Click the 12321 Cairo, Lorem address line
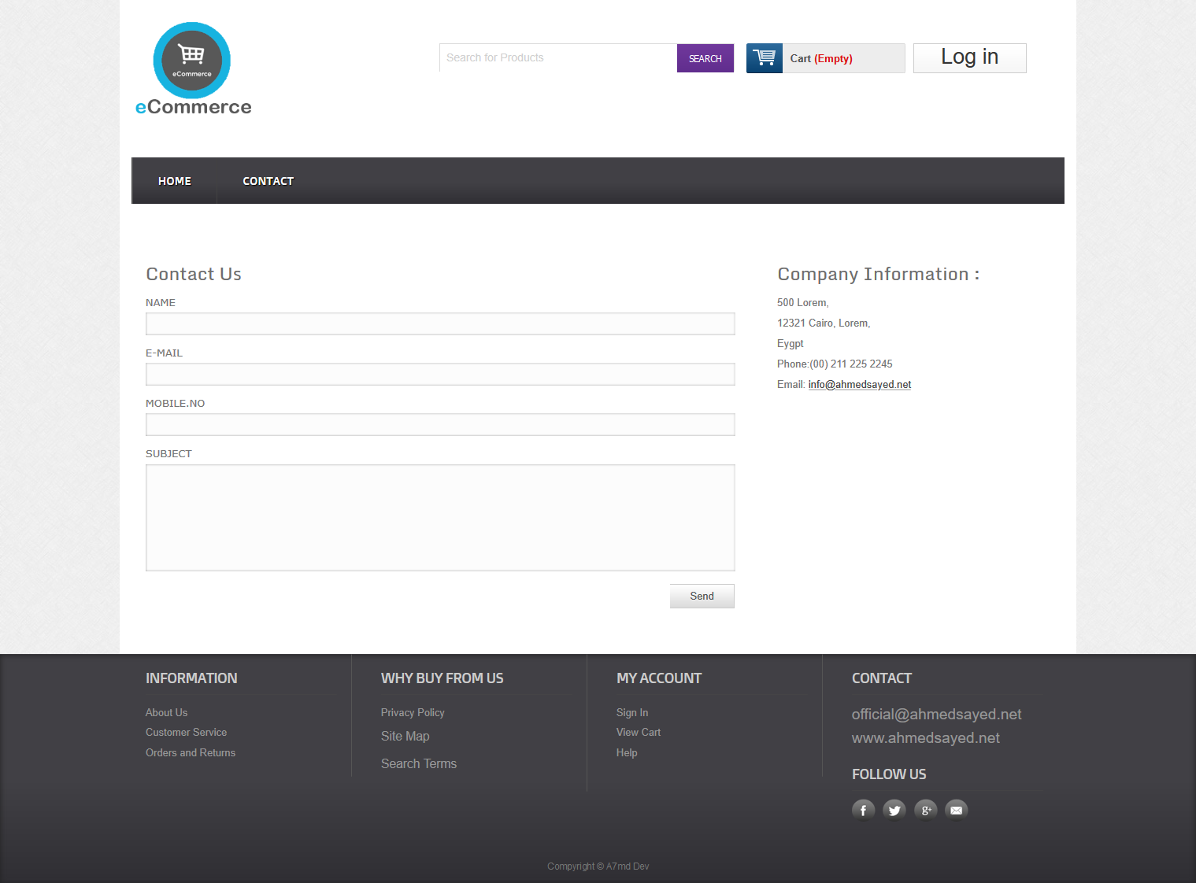Viewport: 1196px width, 883px height. 824,323
